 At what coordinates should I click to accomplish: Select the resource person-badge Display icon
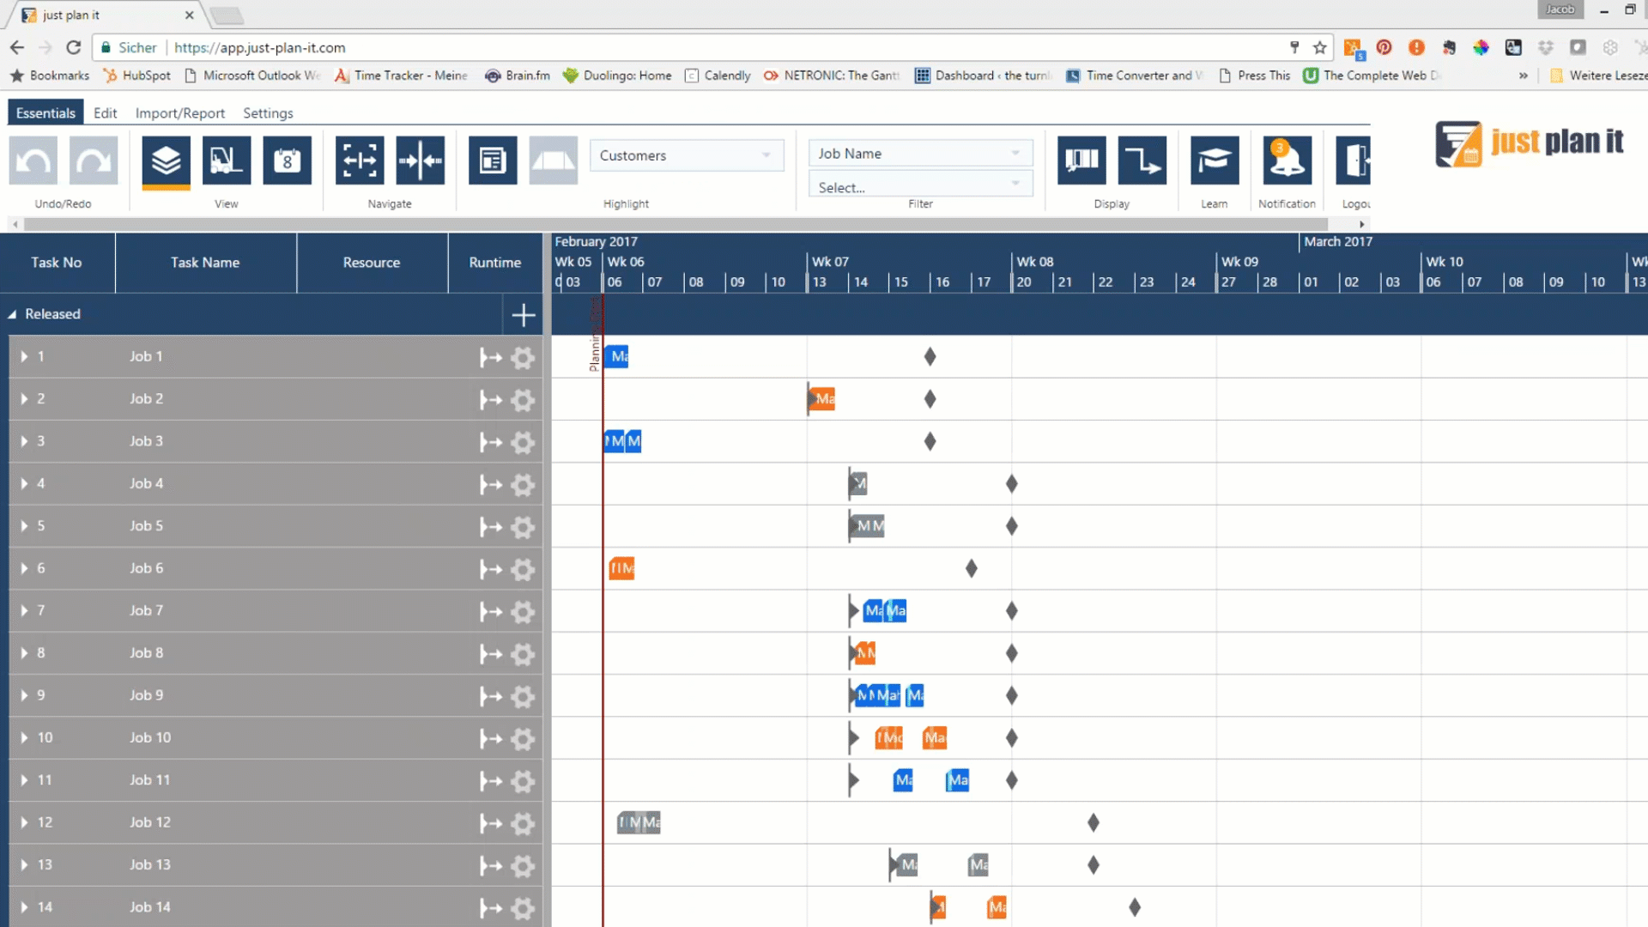tap(1082, 161)
